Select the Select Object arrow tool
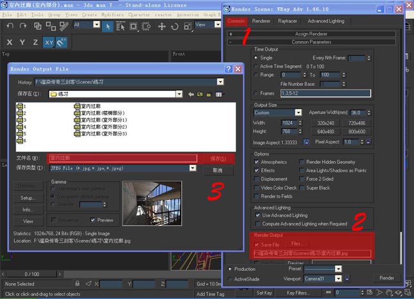 tap(108, 26)
